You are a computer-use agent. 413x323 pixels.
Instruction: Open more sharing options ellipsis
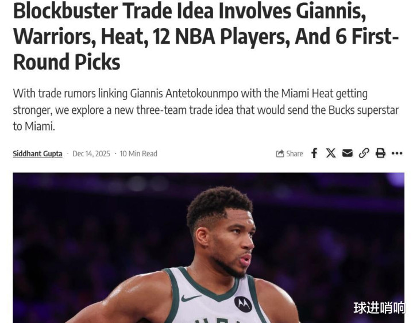pyautogui.click(x=397, y=153)
